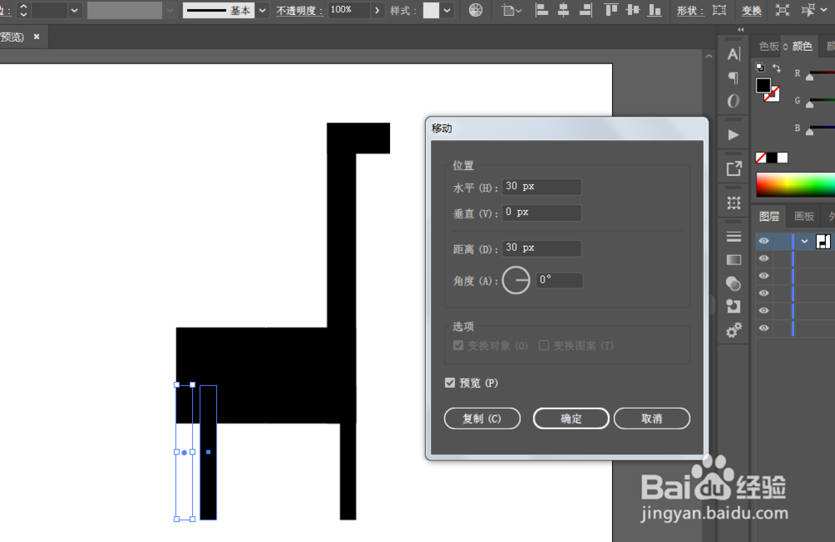Click the Horizontal (水平) position field
The height and width of the screenshot is (542, 835).
pos(542,187)
